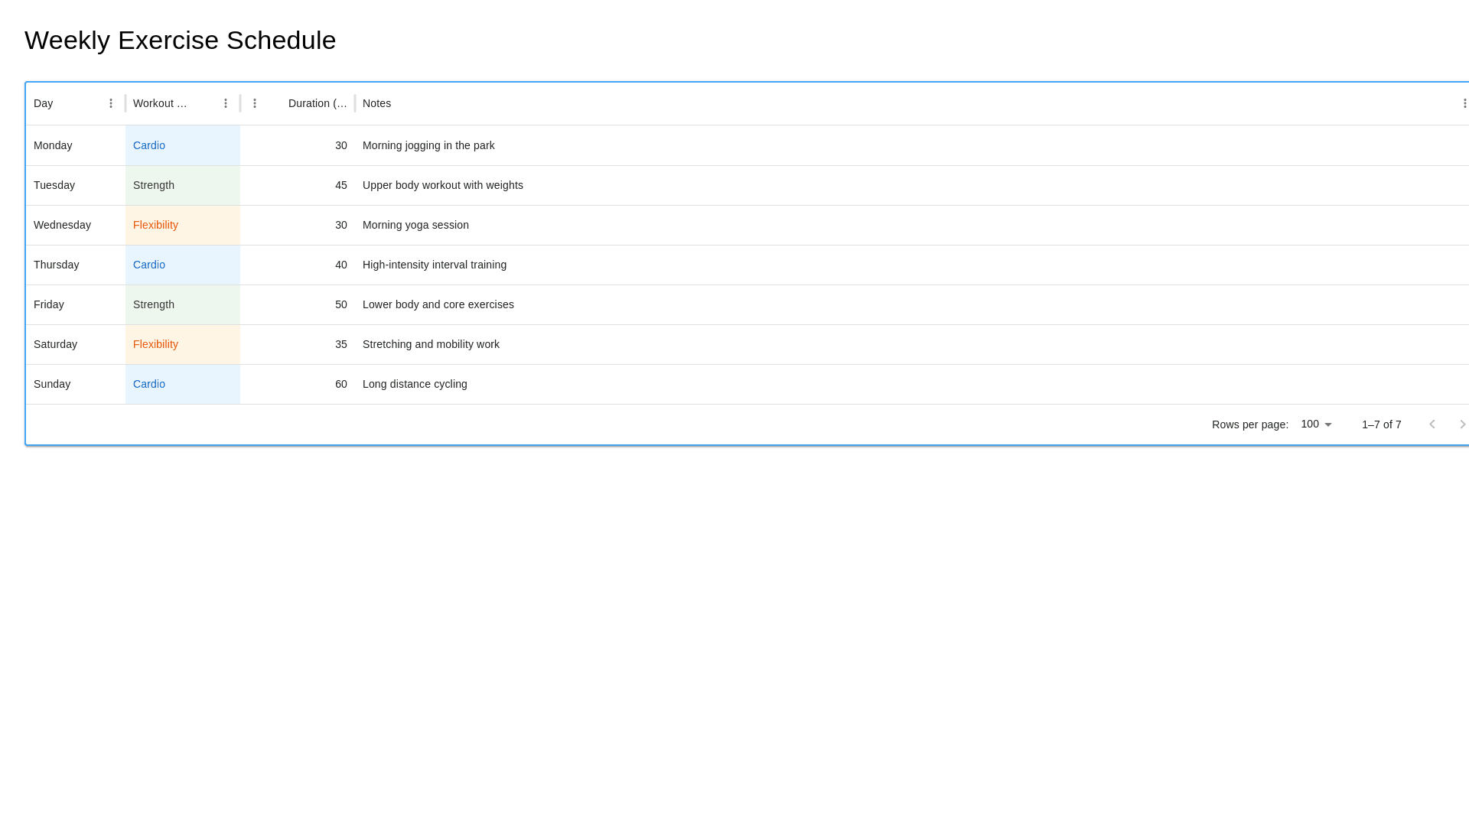Viewport: 1469px width, 826px height.
Task: Open the Workout column menu icon
Action: pyautogui.click(x=226, y=103)
